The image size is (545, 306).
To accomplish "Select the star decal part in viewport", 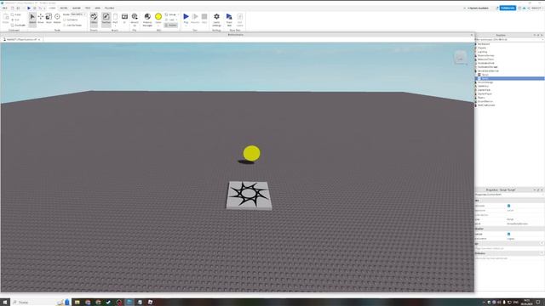I will click(249, 195).
